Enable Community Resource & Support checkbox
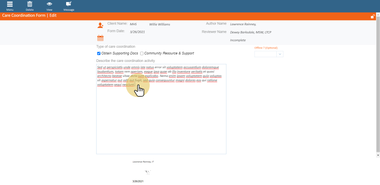Screen dimensions: 380x185 point(142,53)
